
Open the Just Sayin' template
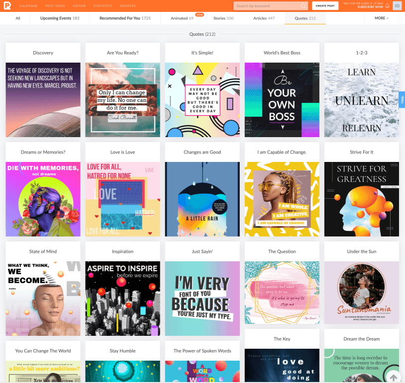(x=202, y=289)
